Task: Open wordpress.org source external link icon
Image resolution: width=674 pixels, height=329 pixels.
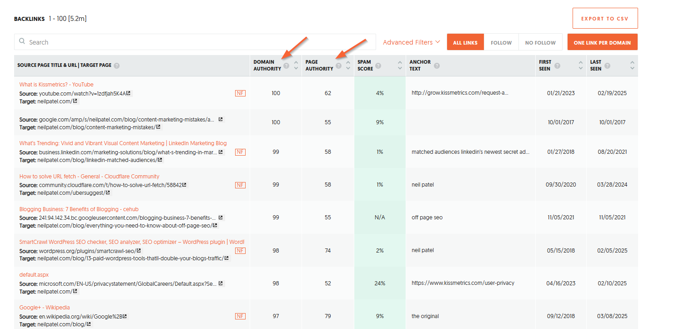Action: click(139, 251)
